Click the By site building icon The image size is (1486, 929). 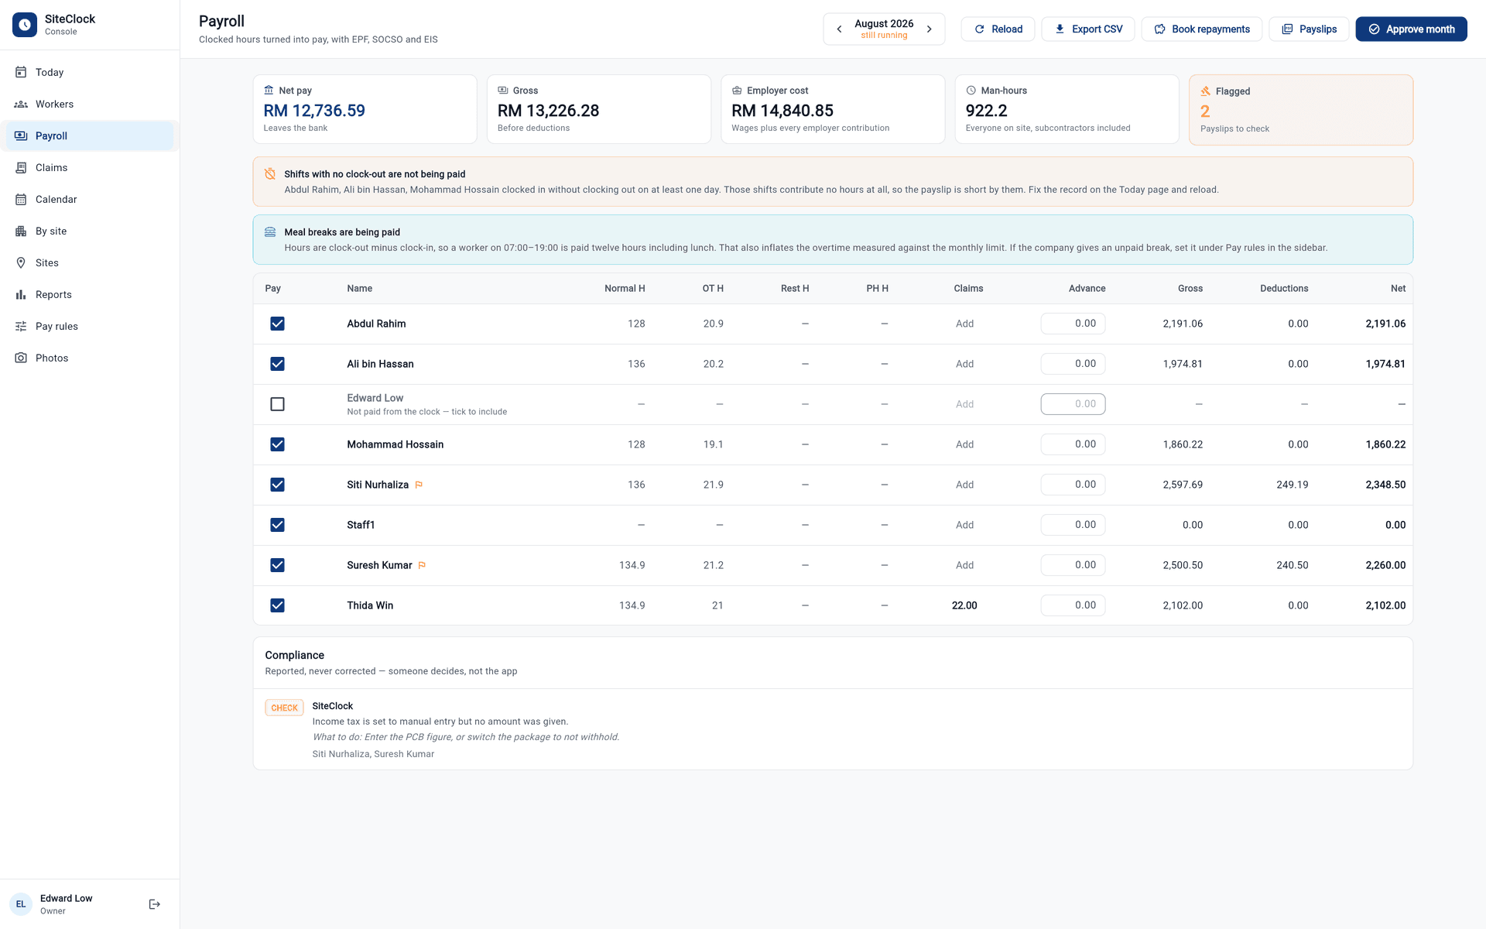click(21, 231)
